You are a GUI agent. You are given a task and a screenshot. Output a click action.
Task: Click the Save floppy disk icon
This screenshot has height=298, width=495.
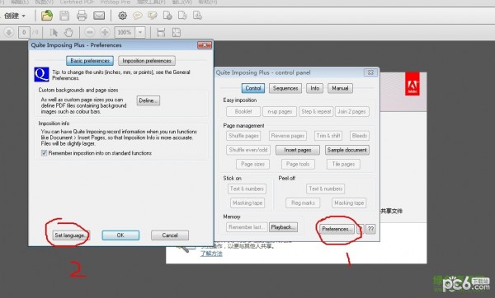pos(64,16)
